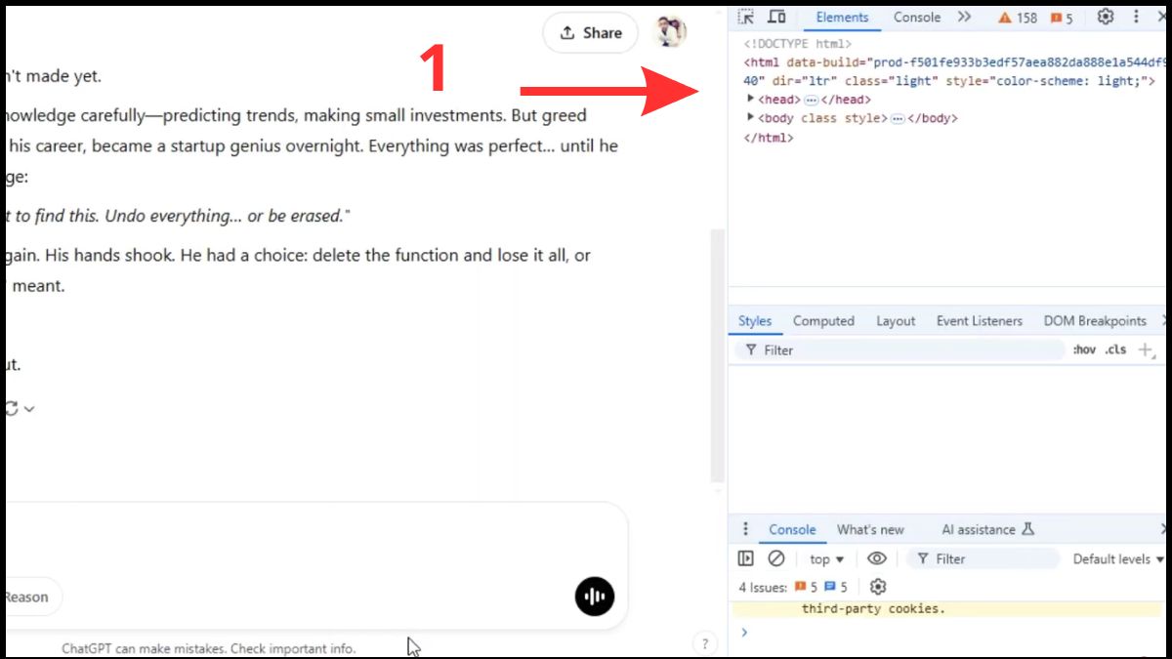Click the funnel icon in Styles filter
This screenshot has width=1172, height=659.
pos(751,350)
